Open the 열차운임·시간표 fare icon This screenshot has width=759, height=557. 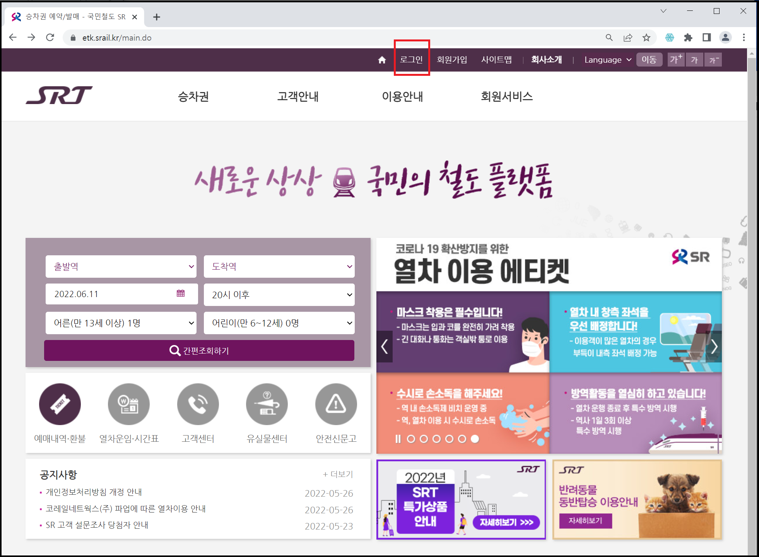tap(129, 404)
